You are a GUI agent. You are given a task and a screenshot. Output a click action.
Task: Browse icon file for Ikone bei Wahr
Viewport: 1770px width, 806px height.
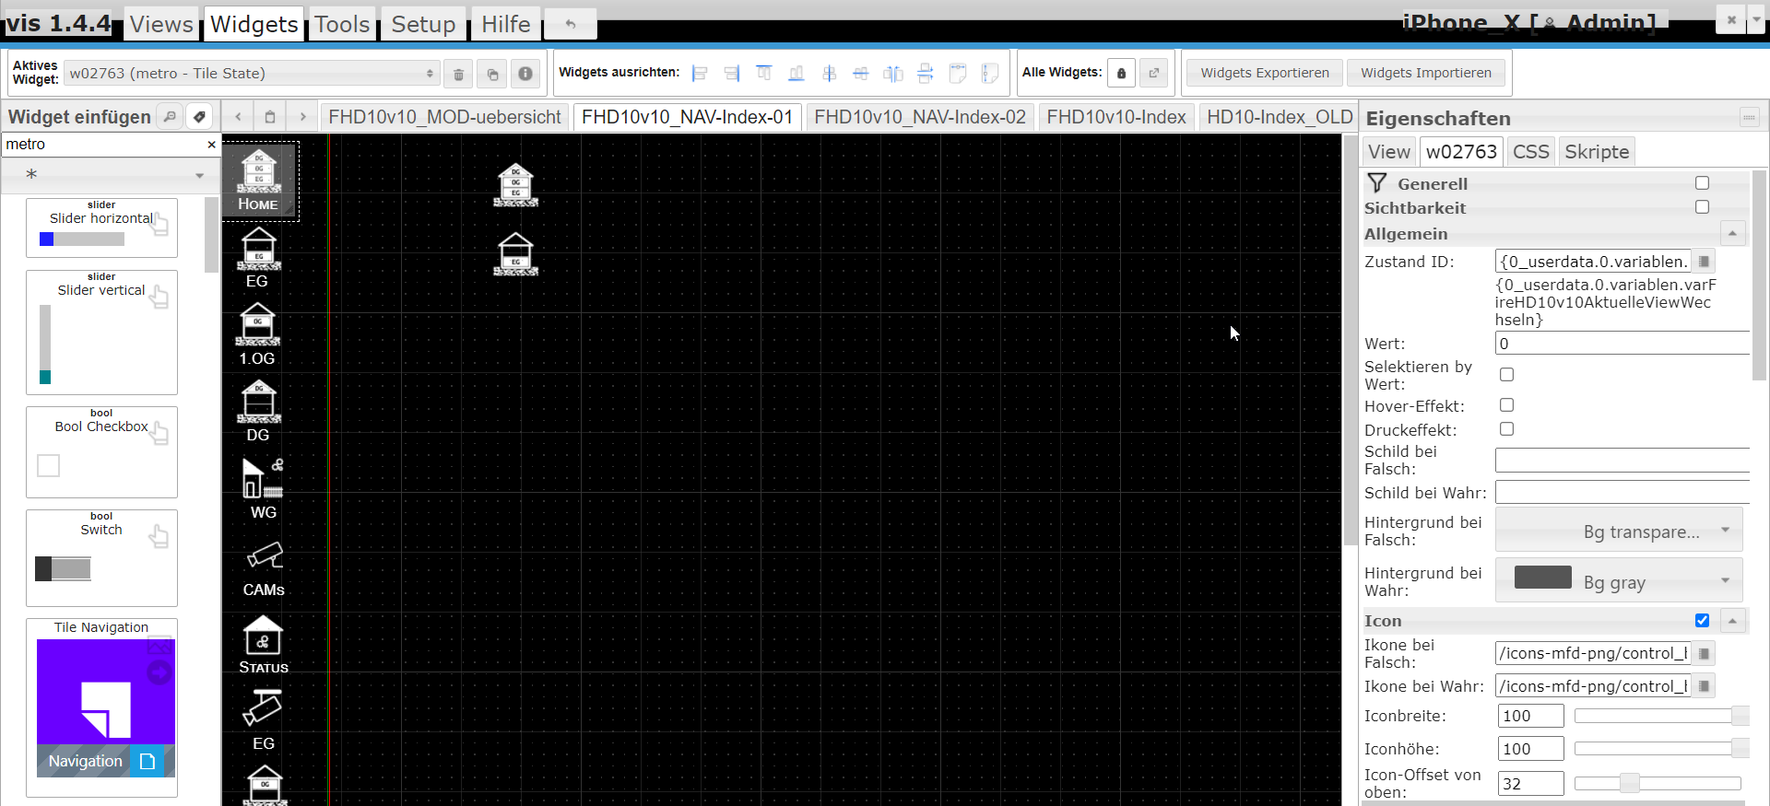click(x=1704, y=686)
